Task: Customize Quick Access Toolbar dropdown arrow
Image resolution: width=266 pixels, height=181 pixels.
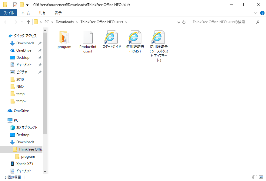Action: pos(27,5)
